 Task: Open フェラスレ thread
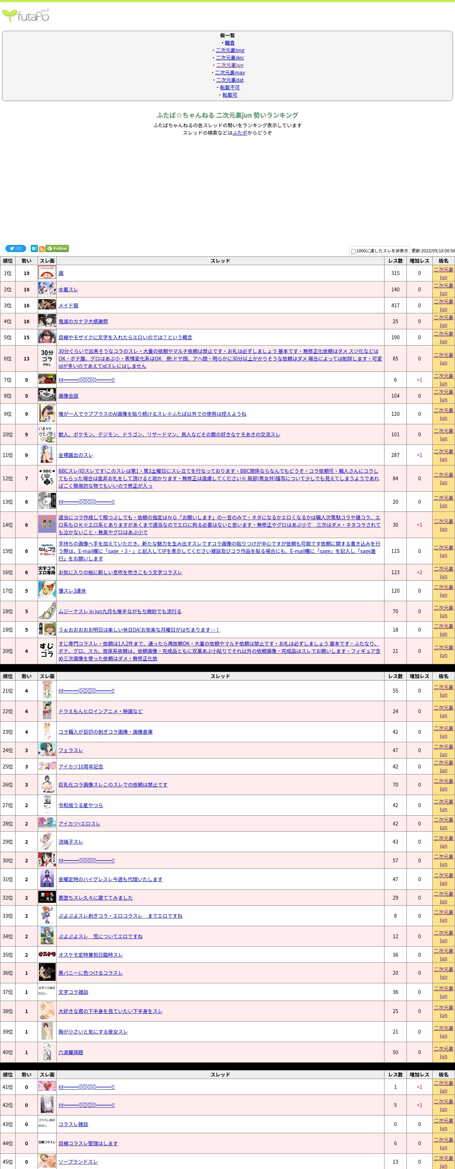(x=71, y=750)
